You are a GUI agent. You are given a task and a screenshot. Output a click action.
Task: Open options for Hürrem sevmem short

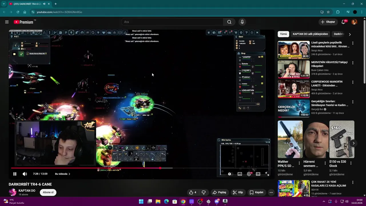(325, 163)
